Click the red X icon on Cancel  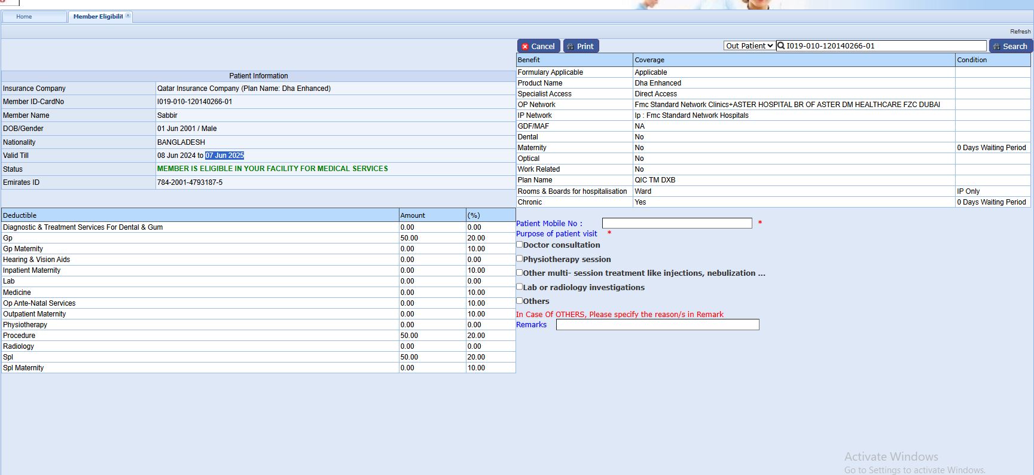point(525,47)
